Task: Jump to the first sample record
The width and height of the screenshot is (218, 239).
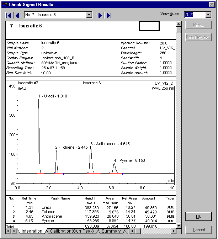Action: tap(9, 15)
